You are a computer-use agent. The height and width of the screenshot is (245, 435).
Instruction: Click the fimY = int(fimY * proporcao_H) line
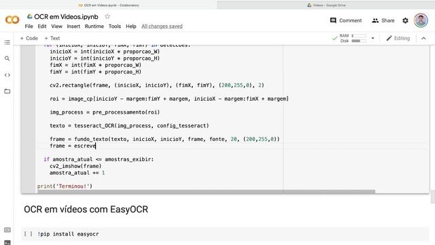click(x=95, y=72)
